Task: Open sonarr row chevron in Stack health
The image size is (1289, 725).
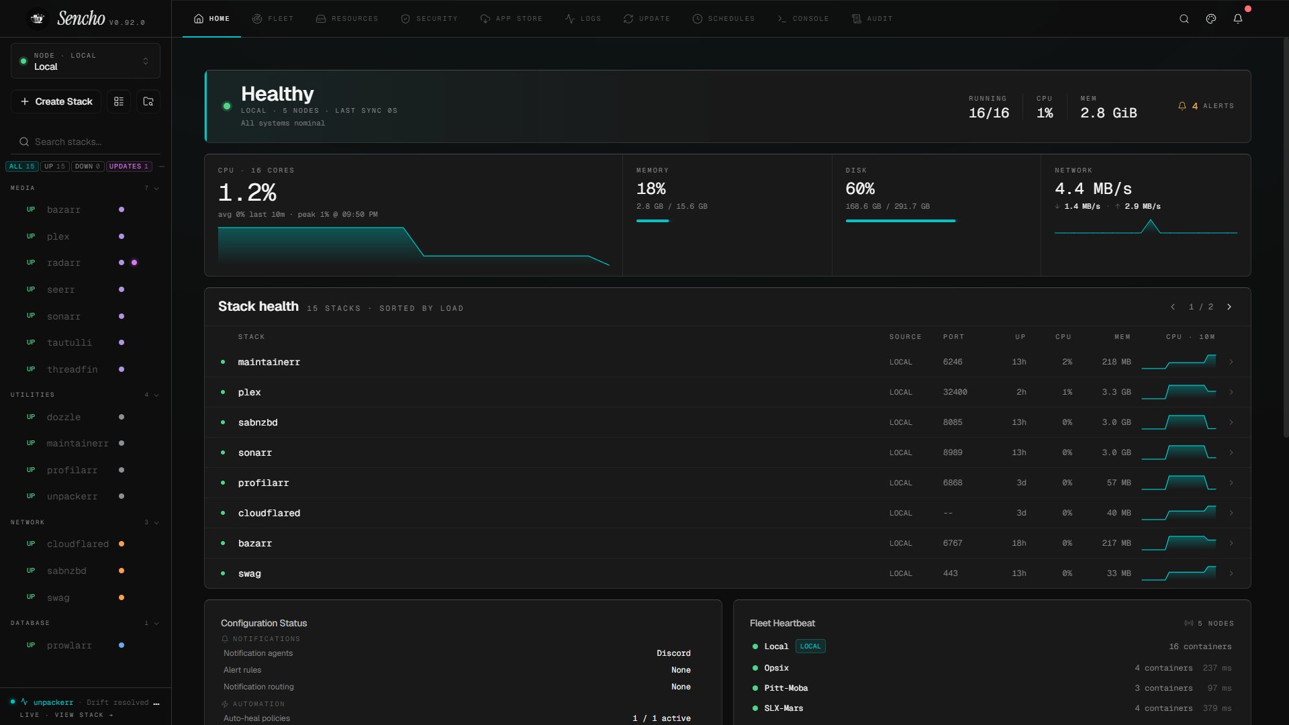Action: [1231, 452]
